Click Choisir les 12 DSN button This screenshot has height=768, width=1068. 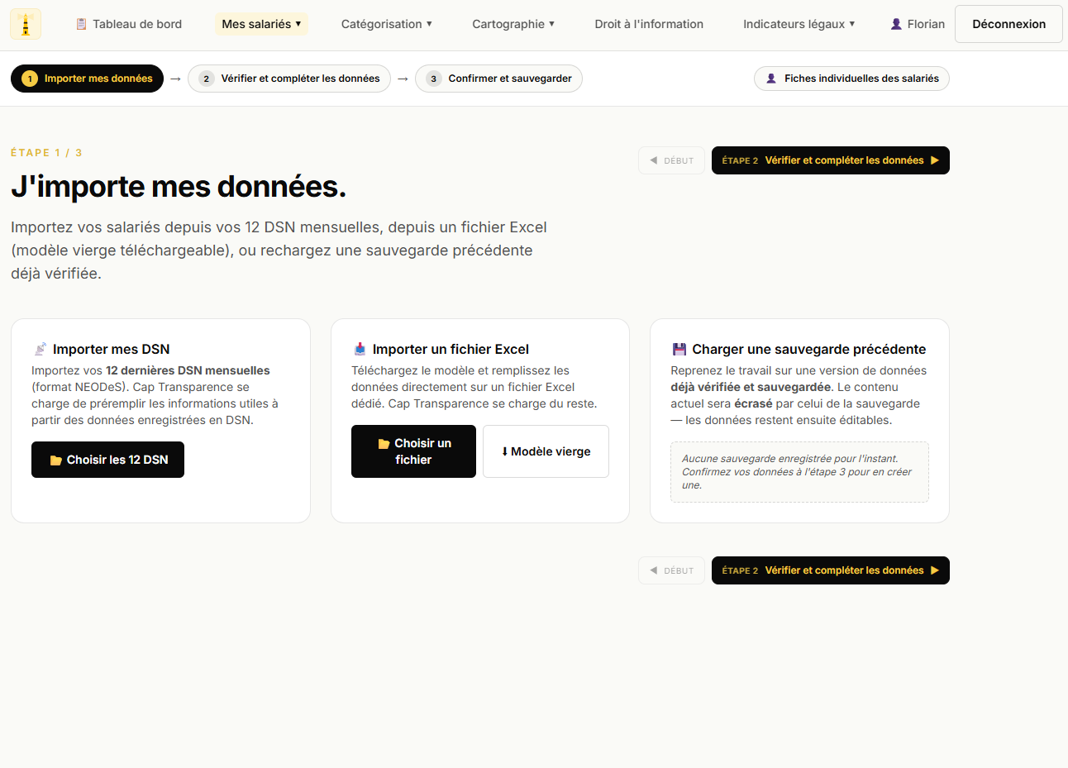pos(107,460)
